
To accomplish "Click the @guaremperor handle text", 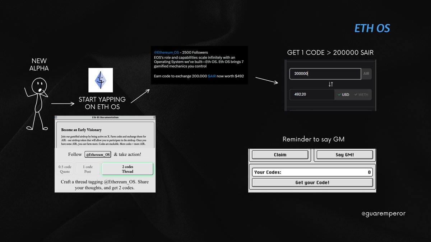I will coord(383,213).
